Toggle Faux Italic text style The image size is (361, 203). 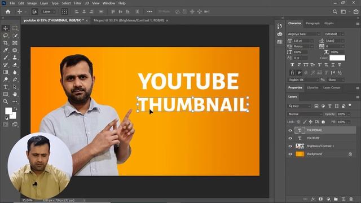click(x=299, y=65)
